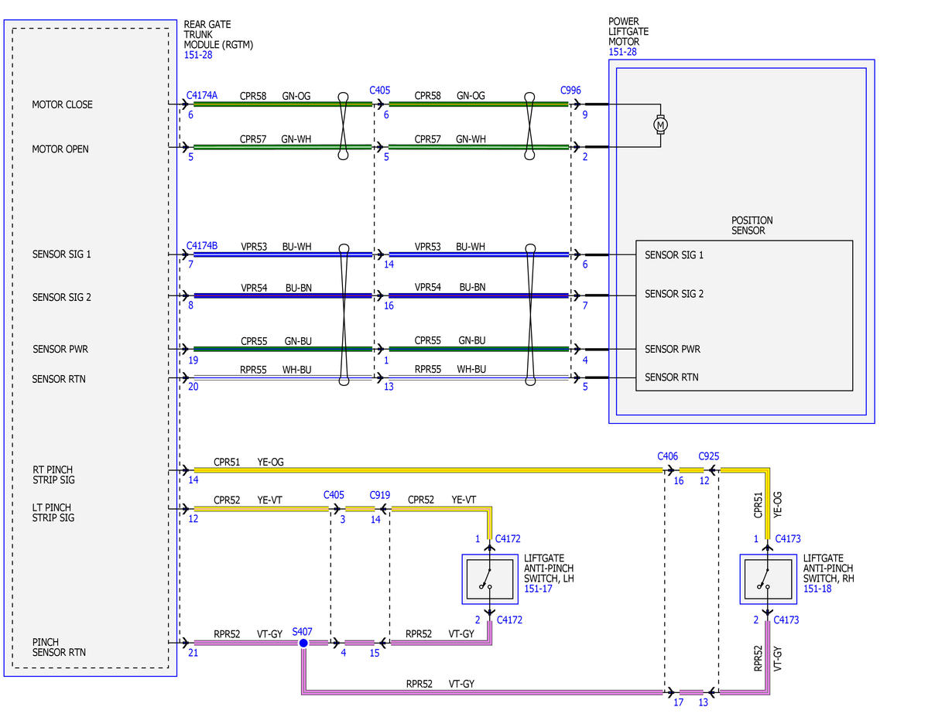928x717 pixels.
Task: Select connector label C996
Action: pyautogui.click(x=570, y=90)
